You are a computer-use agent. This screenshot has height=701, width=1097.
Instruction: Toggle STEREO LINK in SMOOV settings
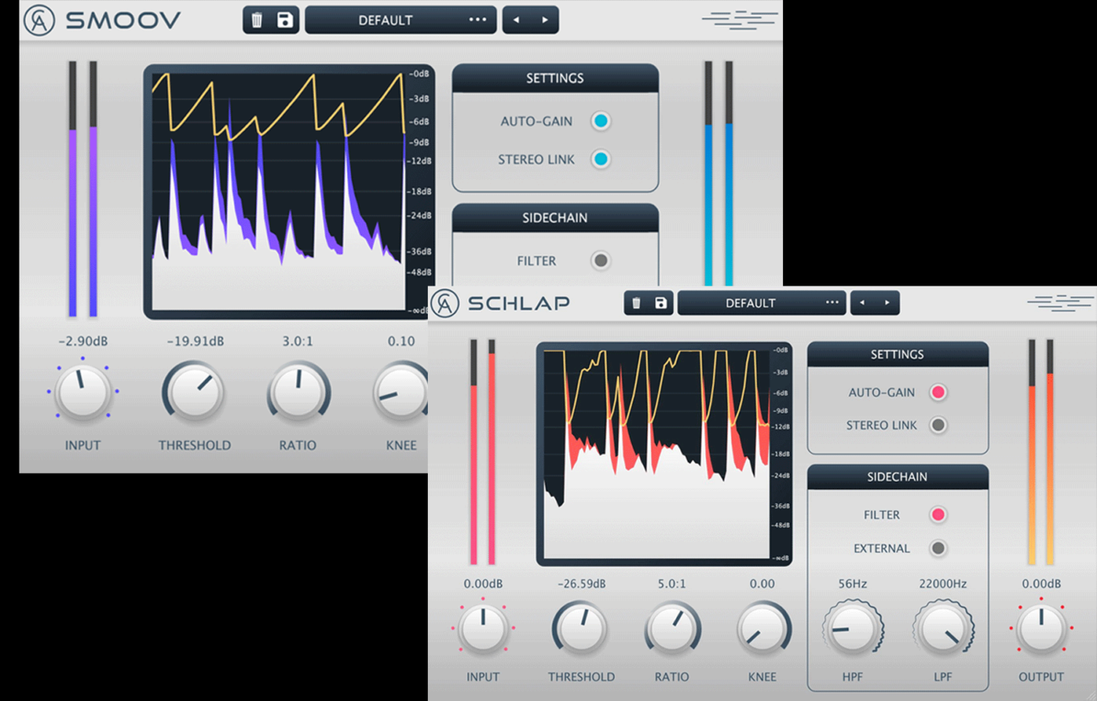point(600,159)
